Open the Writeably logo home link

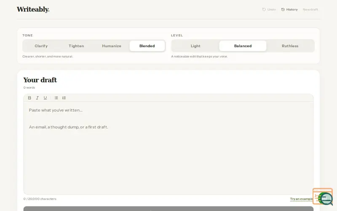click(33, 9)
